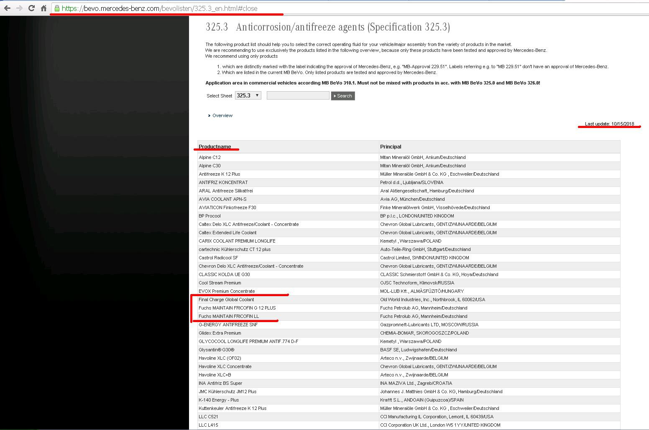
Task: Go forward with the browser forward arrow
Action: coord(19,8)
